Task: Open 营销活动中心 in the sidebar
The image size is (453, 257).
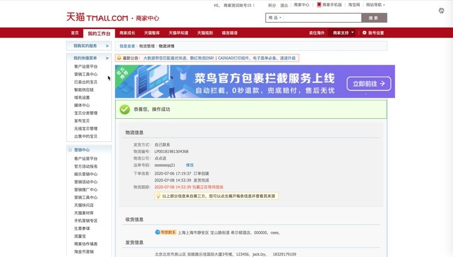Action: tap(86, 182)
